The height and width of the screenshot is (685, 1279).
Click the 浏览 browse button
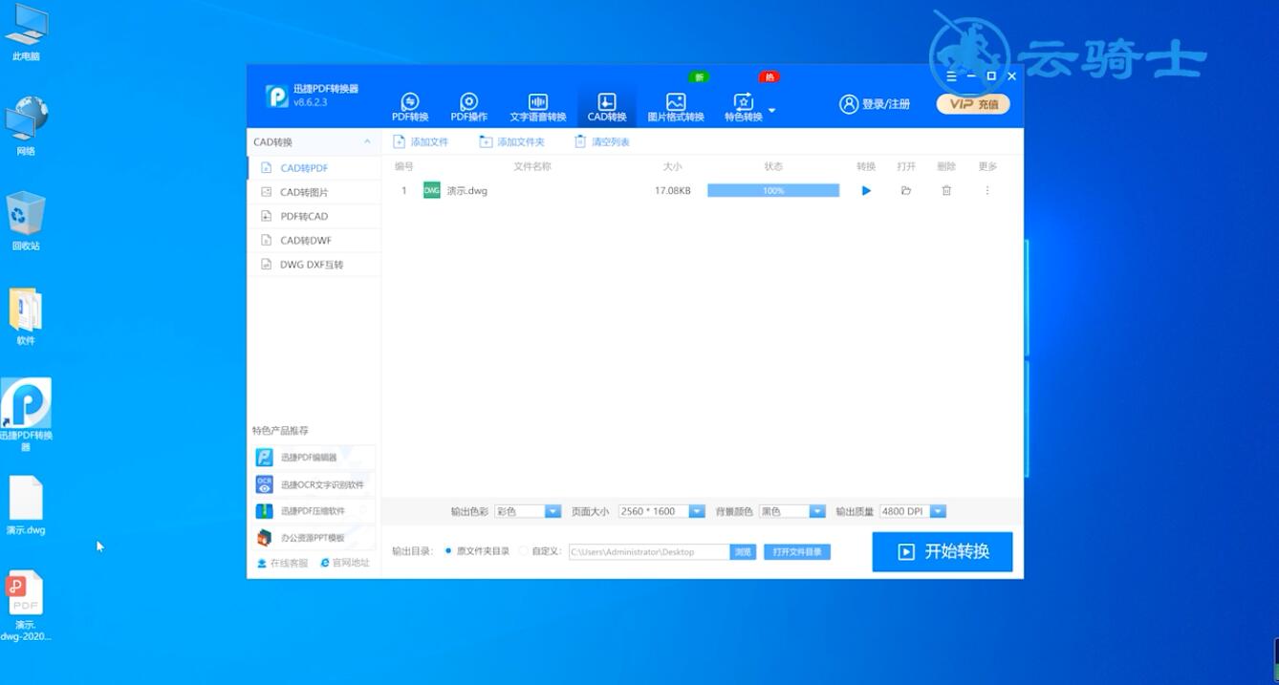pos(743,551)
